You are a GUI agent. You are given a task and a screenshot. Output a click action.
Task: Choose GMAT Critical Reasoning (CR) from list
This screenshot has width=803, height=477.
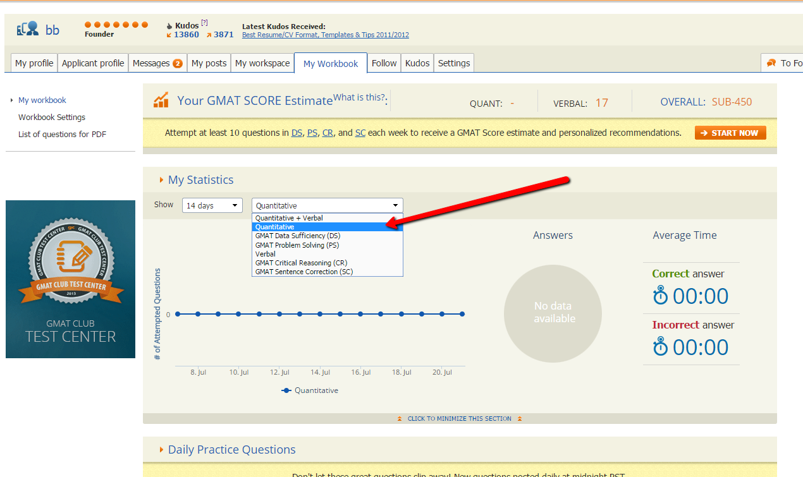pyautogui.click(x=301, y=263)
